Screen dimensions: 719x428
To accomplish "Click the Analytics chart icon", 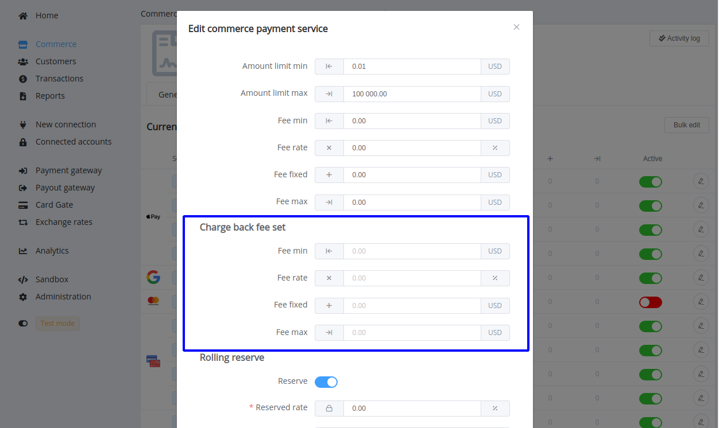I will pyautogui.click(x=23, y=251).
